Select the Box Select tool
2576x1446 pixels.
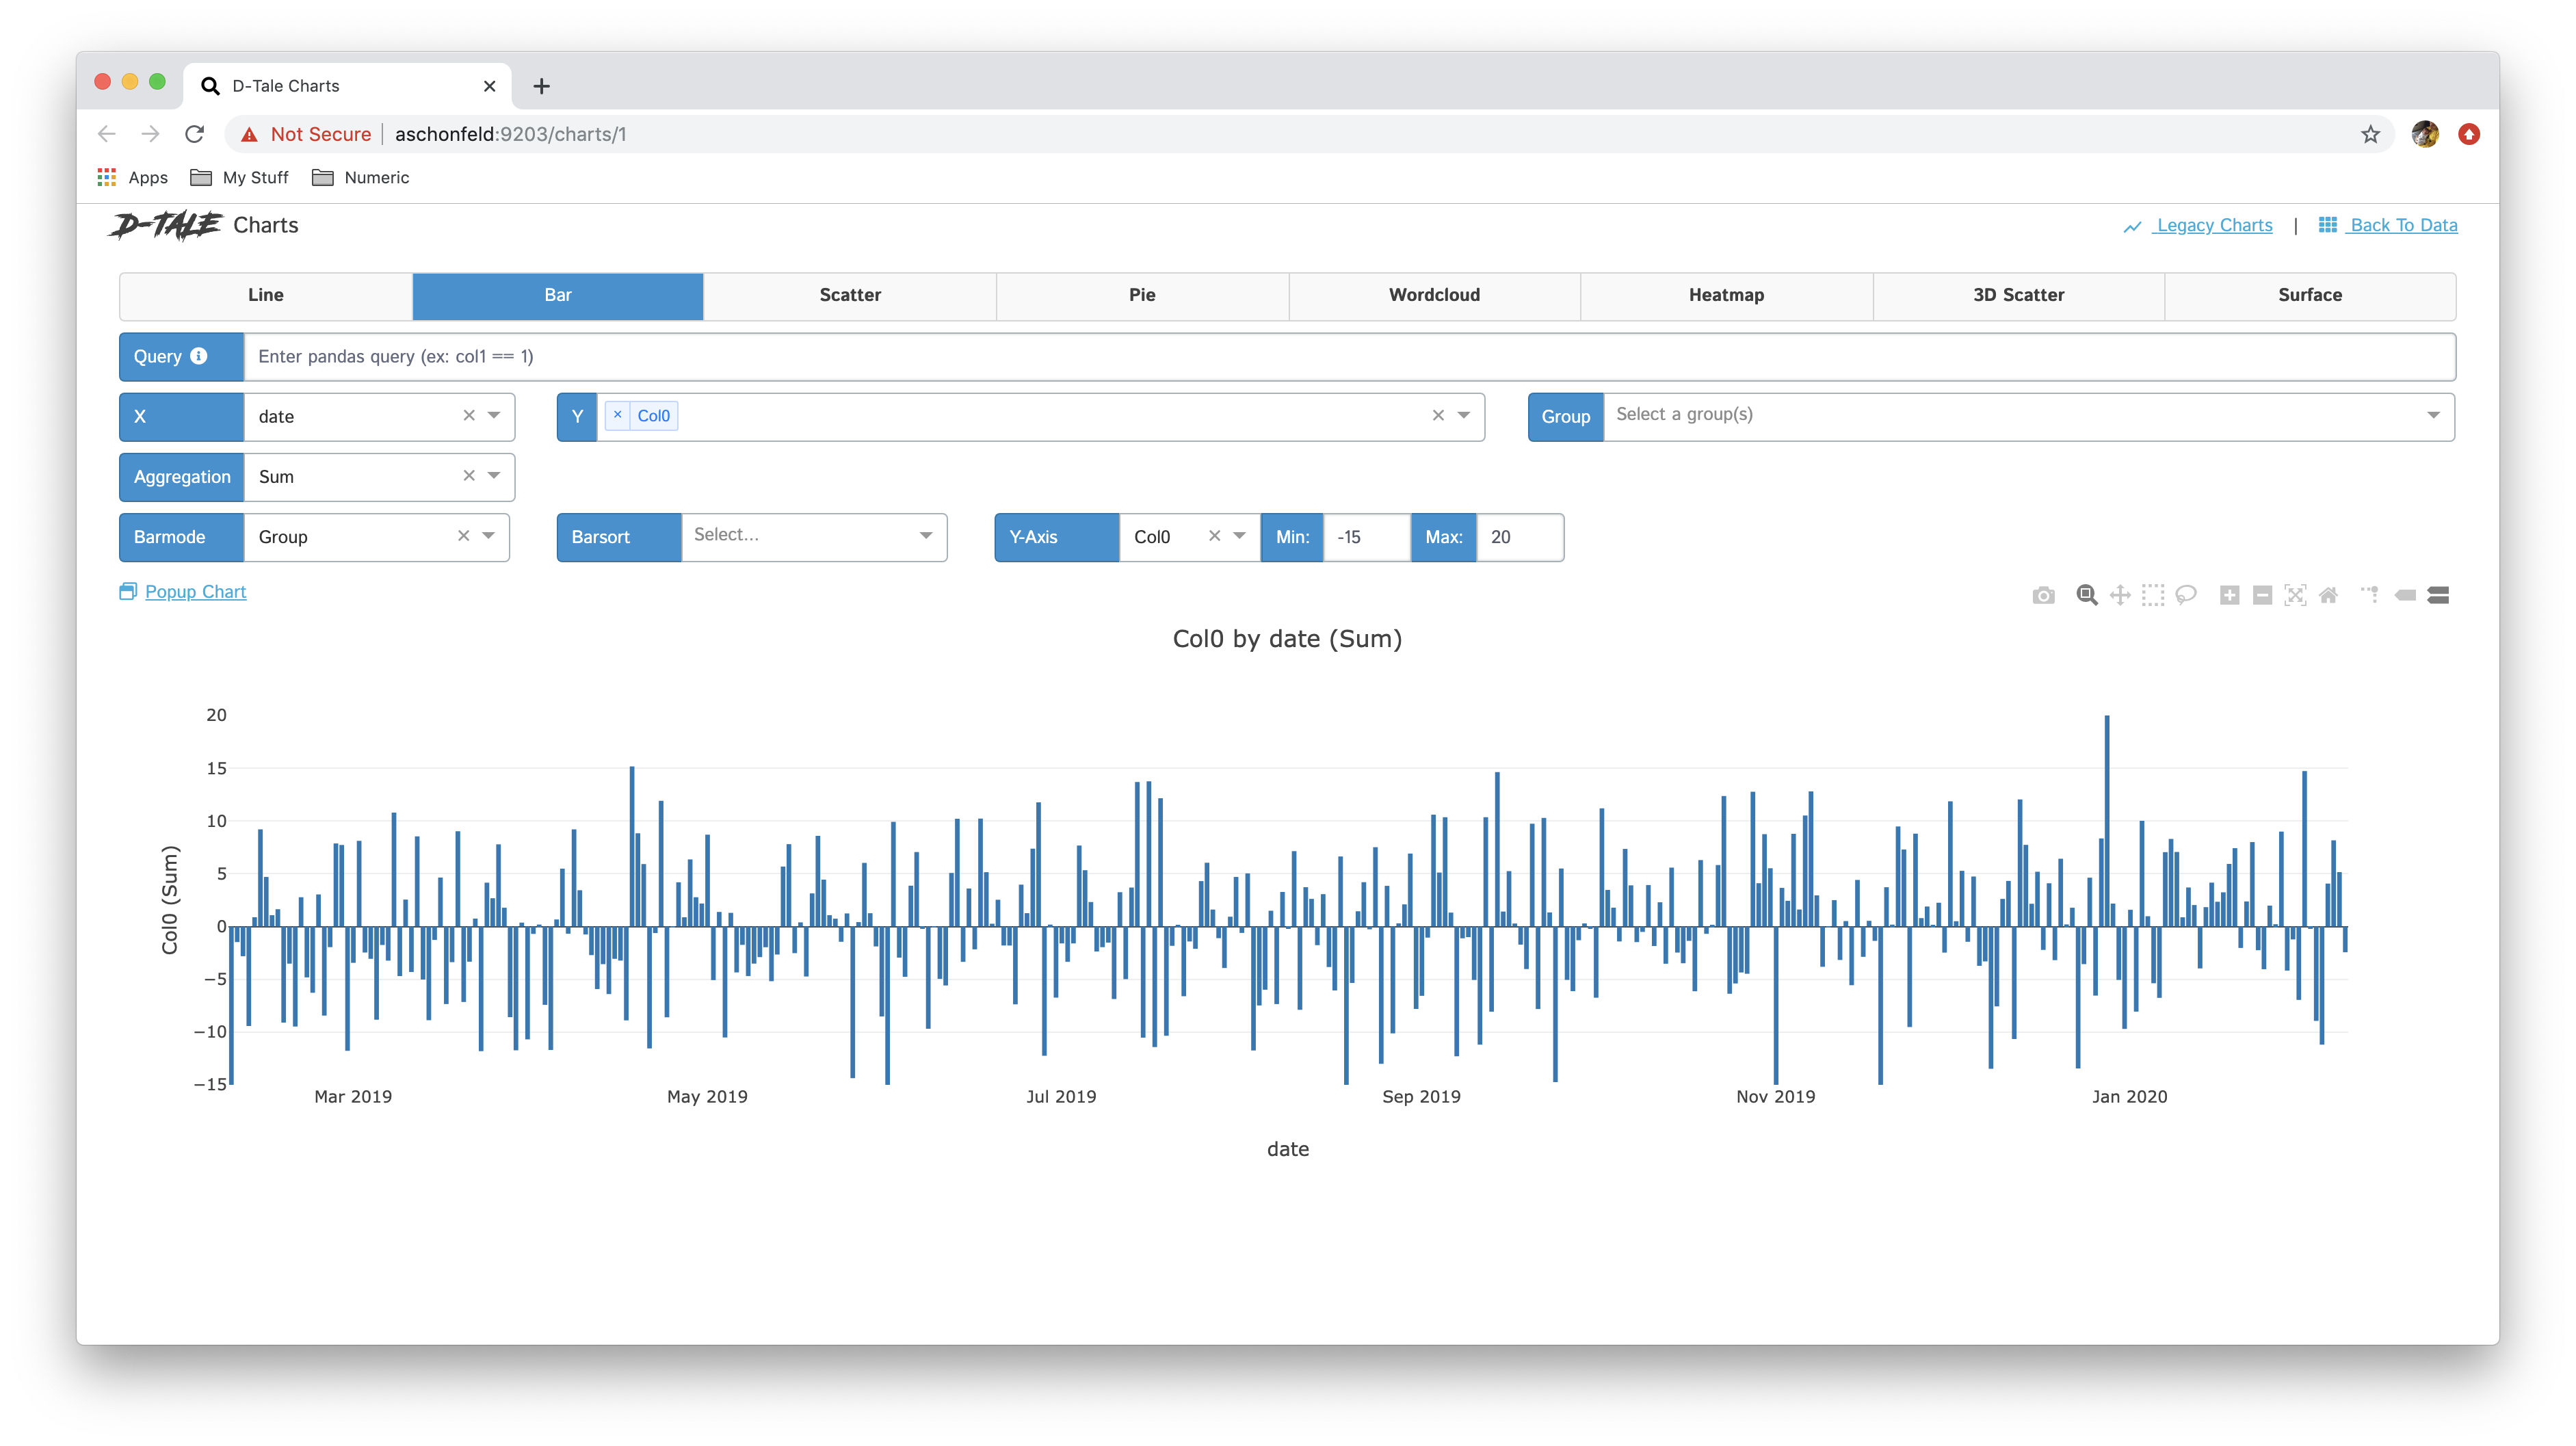2153,595
